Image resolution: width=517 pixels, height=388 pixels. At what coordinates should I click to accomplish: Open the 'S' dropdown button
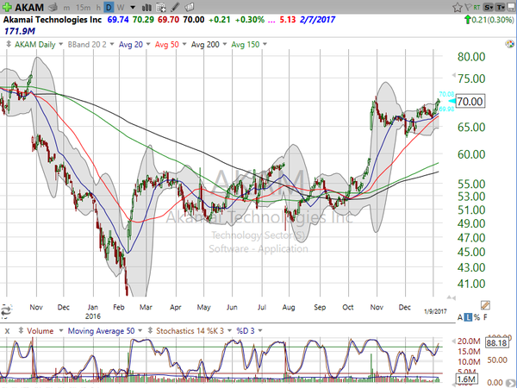click(489, 7)
